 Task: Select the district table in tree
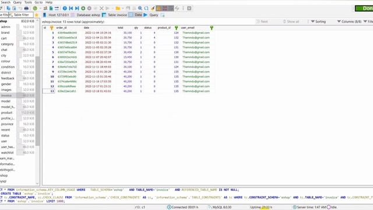(x=6, y=72)
